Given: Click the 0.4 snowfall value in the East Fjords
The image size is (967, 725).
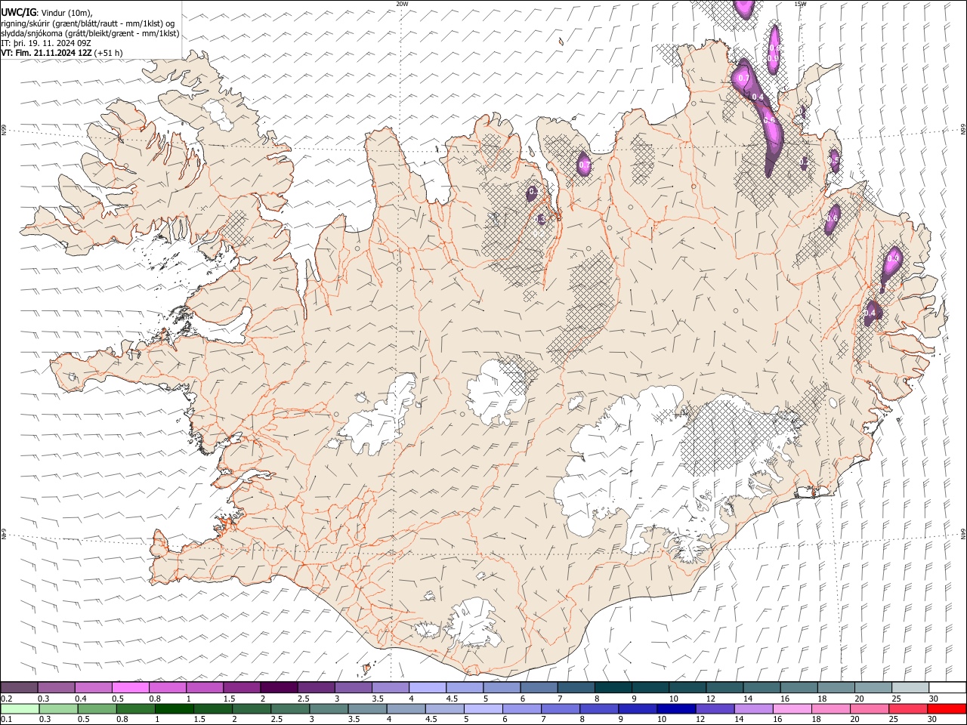Looking at the screenshot, I should (x=870, y=313).
